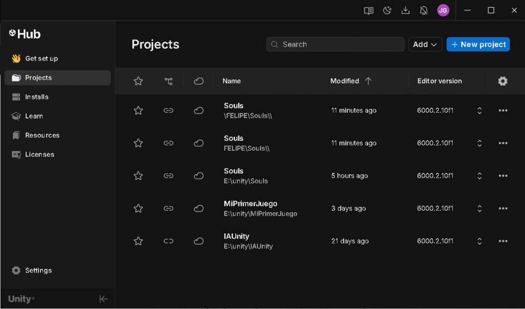The width and height of the screenshot is (525, 309).
Task: Click the table columns settings gear
Action: (x=502, y=81)
